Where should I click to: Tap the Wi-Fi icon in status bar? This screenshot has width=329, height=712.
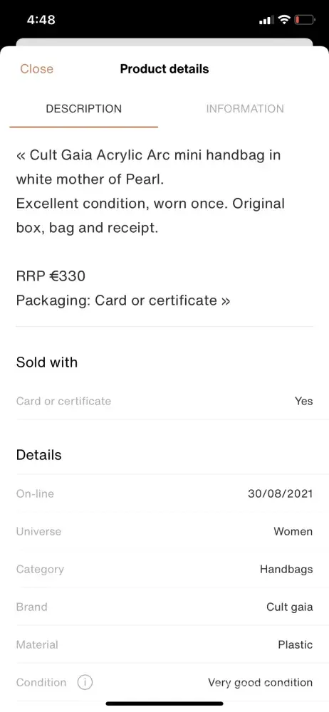coord(284,20)
